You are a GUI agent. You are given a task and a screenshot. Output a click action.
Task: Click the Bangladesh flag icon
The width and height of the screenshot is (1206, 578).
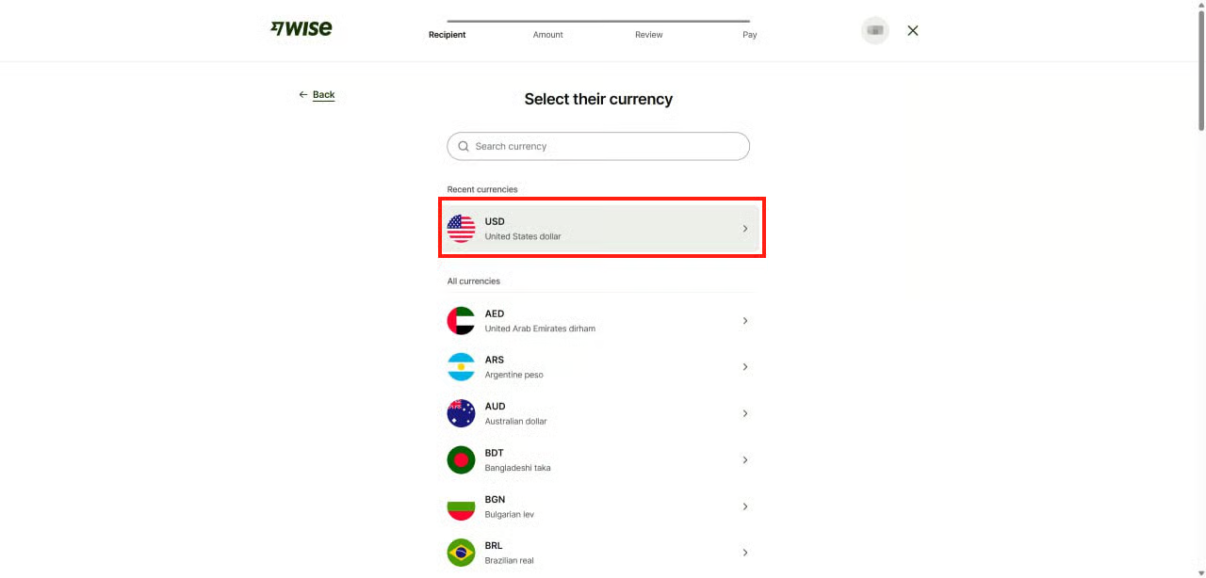pos(461,460)
